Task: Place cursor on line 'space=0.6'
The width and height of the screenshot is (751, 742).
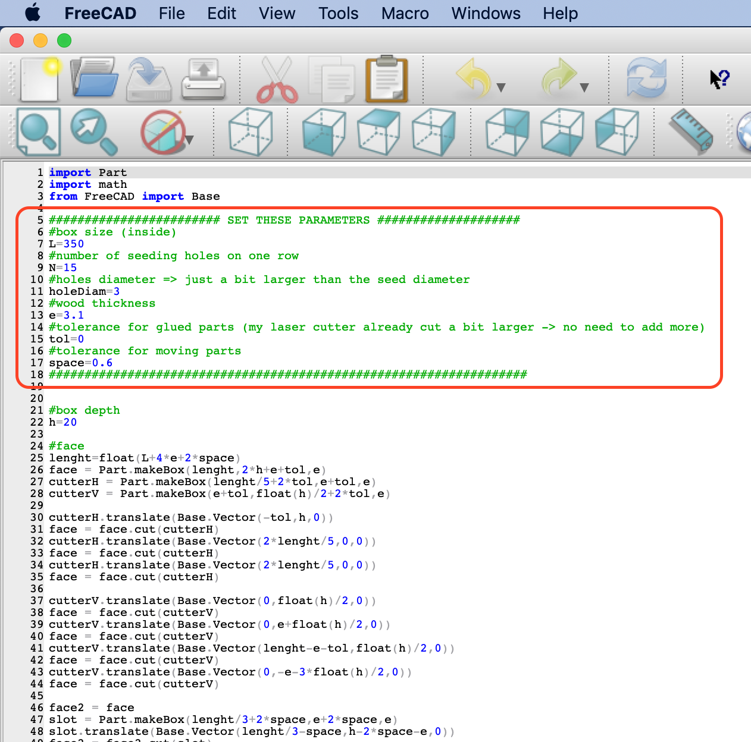Action: 80,363
